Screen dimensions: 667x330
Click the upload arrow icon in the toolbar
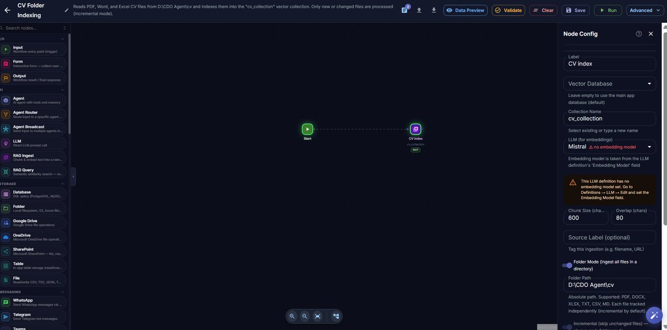click(x=419, y=10)
